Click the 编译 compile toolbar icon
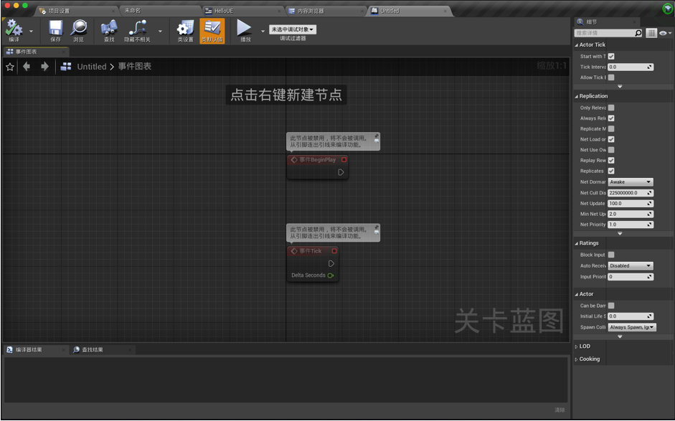The image size is (675, 421). point(14,30)
